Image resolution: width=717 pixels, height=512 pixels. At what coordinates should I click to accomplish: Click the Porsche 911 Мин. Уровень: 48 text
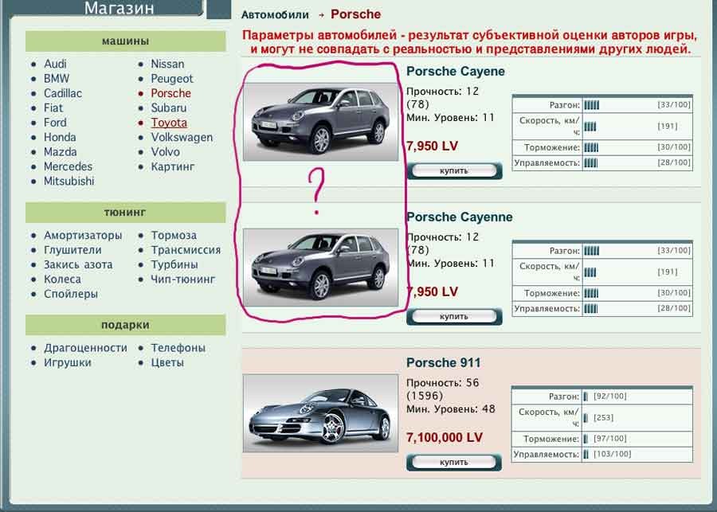click(451, 409)
